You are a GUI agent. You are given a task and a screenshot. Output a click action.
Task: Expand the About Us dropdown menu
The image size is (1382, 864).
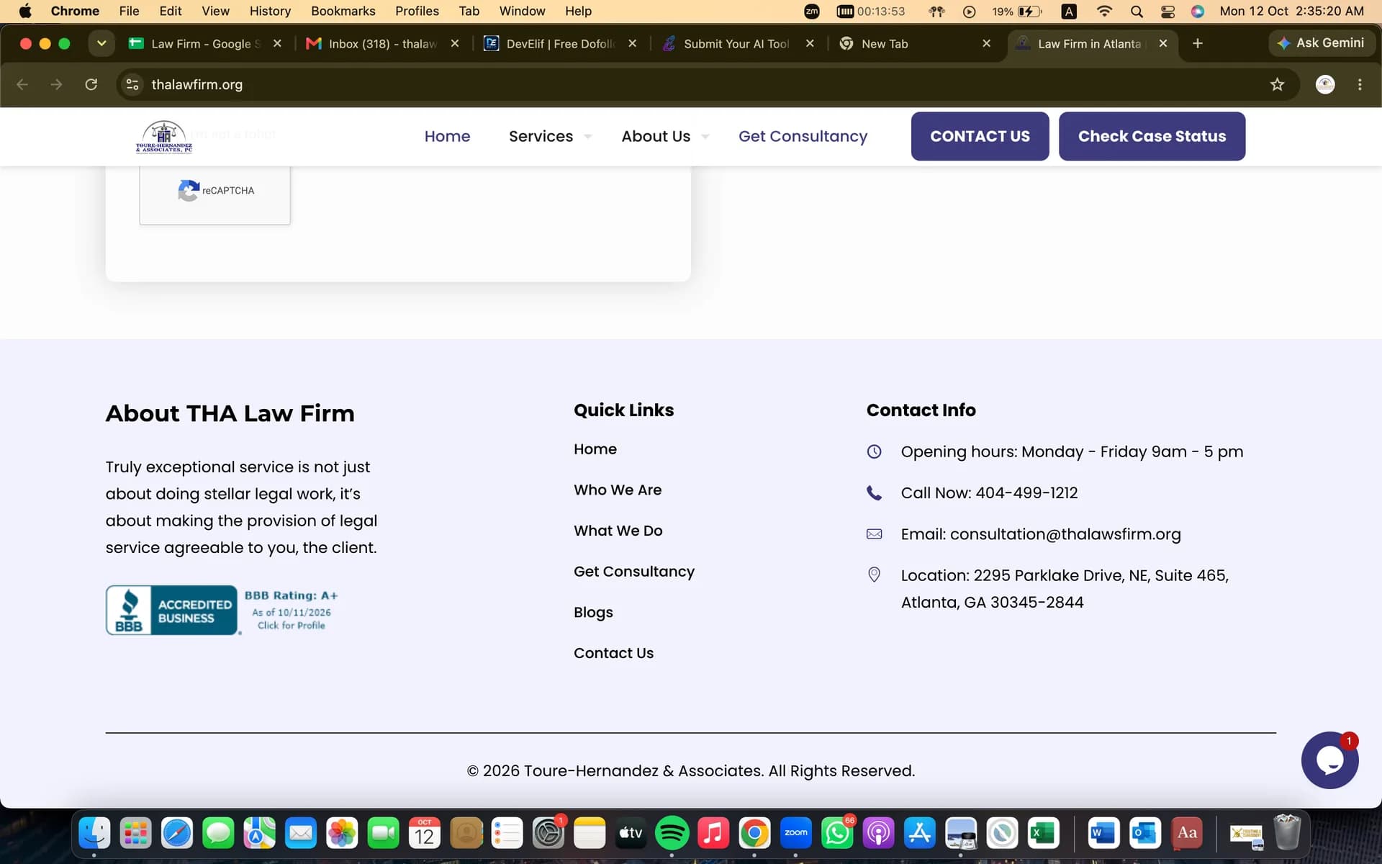[664, 136]
